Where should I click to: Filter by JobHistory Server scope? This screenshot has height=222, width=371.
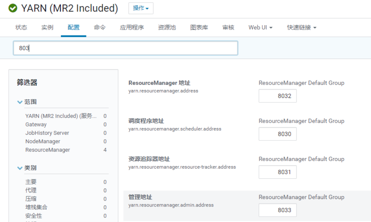pyautogui.click(x=47, y=133)
